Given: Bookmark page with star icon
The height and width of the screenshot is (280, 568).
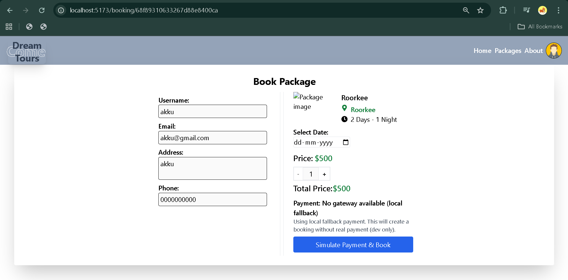Looking at the screenshot, I should tap(480, 10).
